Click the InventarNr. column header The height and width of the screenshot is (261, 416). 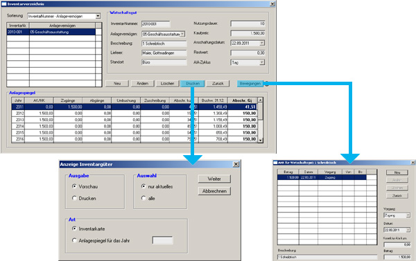click(18, 26)
